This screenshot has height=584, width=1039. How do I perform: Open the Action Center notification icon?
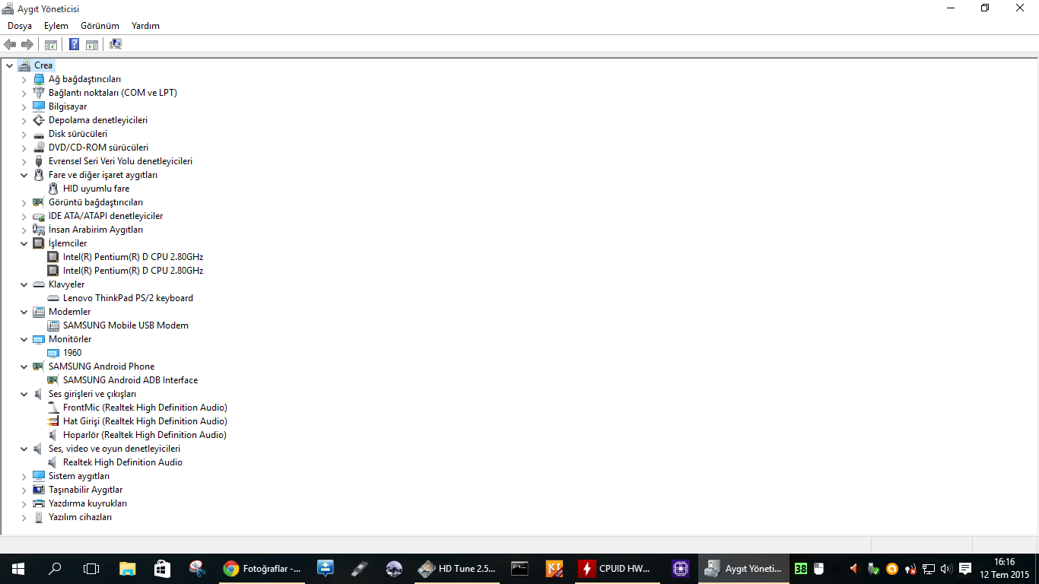(965, 568)
